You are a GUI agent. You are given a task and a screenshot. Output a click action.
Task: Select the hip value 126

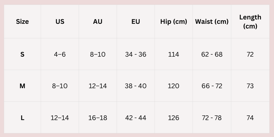[173, 118]
